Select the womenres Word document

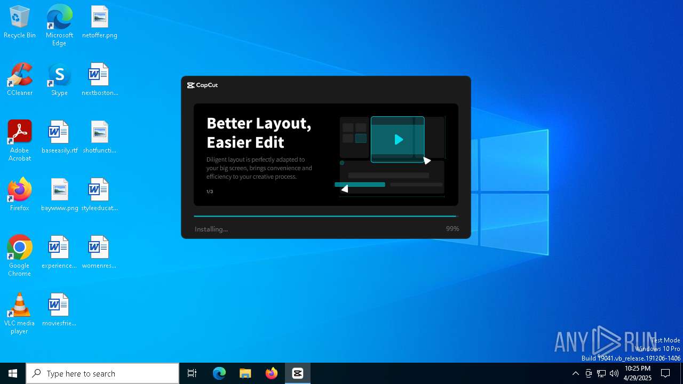(x=99, y=252)
